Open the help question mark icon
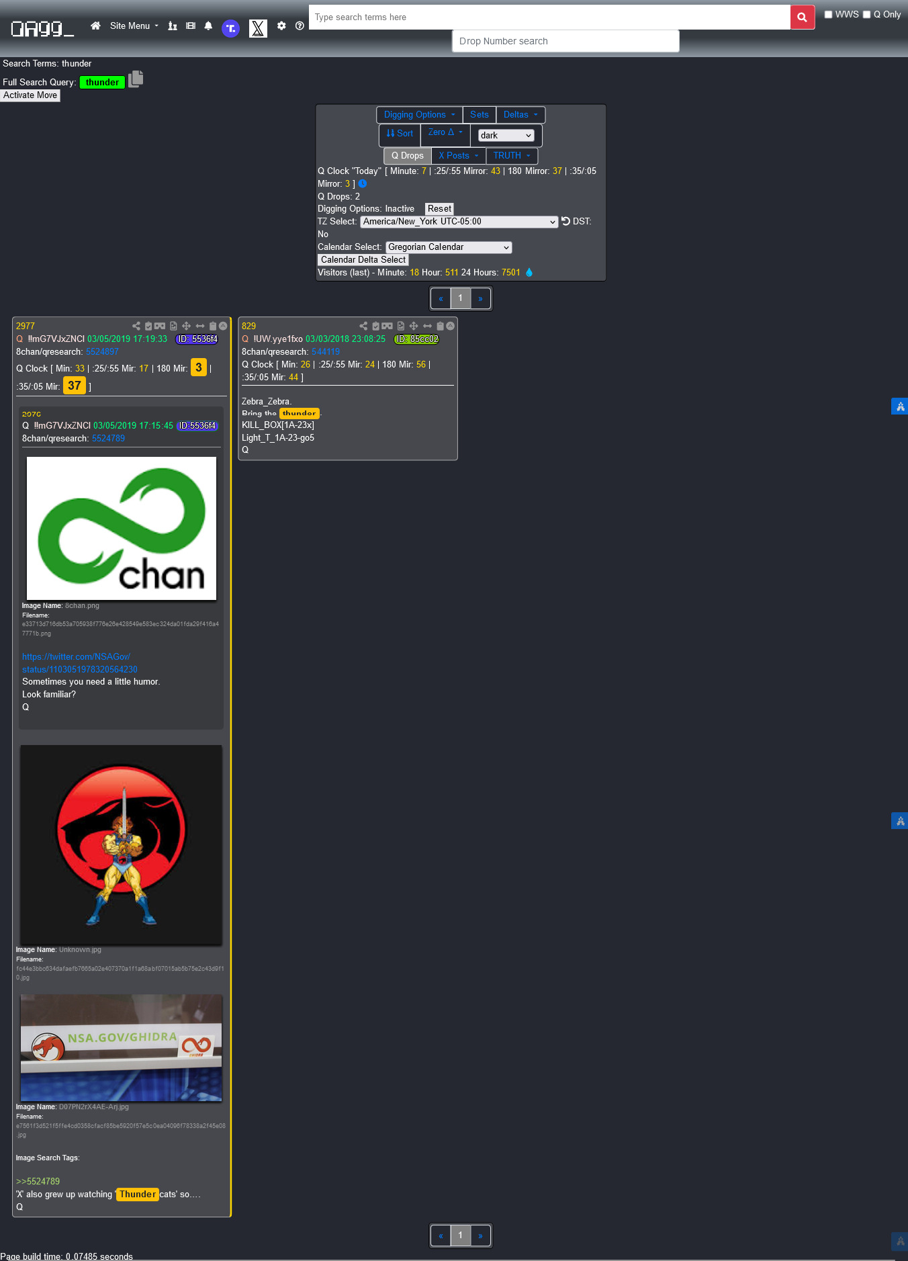The height and width of the screenshot is (1261, 908). [300, 26]
